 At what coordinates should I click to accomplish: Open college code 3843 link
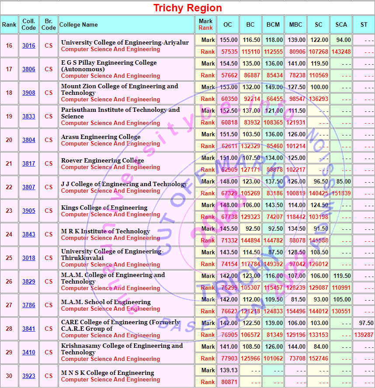(x=29, y=235)
